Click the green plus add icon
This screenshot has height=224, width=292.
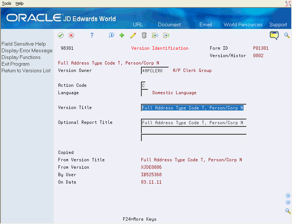[x=122, y=35]
